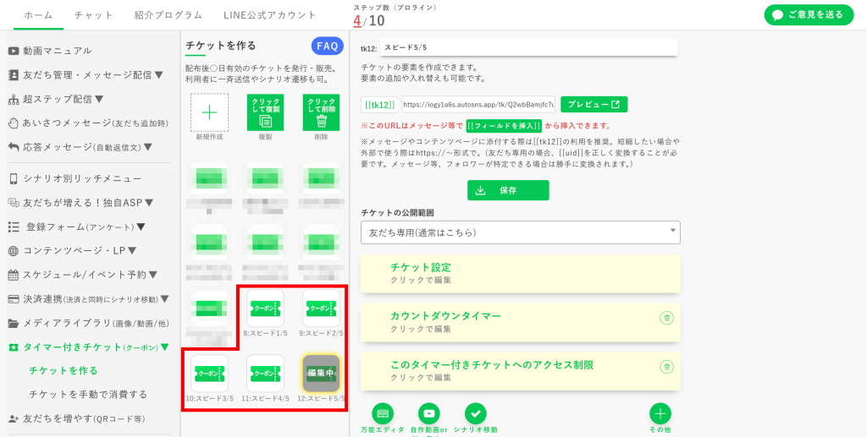Expand 決済連携 menu

click(x=88, y=299)
